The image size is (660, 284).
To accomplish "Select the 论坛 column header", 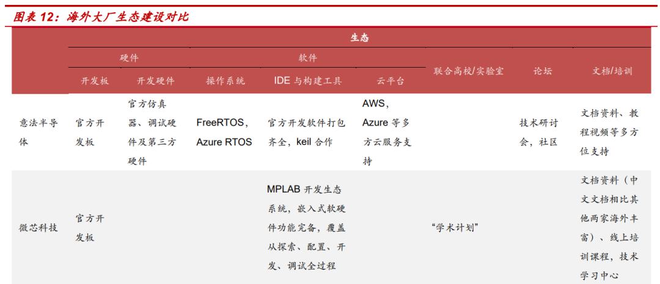I will point(543,71).
